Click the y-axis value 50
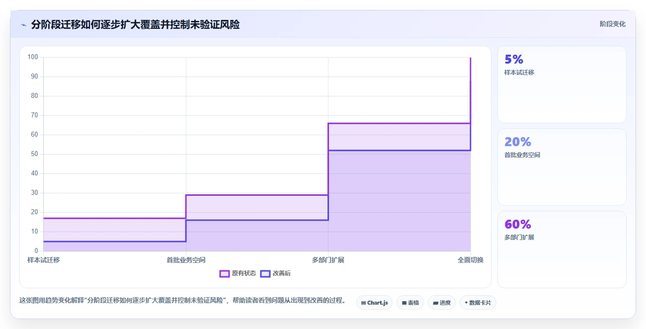The height and width of the screenshot is (329, 646). (35, 154)
